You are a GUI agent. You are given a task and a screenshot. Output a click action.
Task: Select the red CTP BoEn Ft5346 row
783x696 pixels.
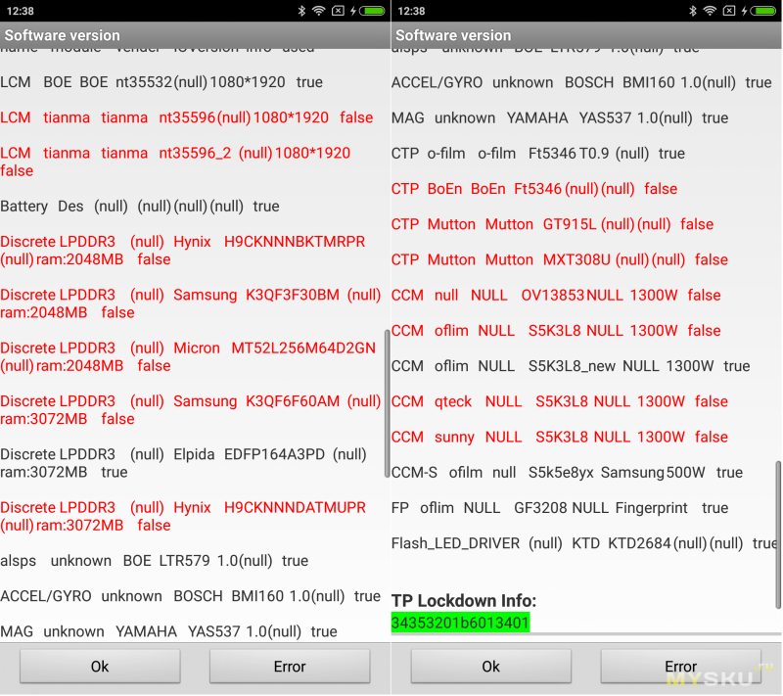(x=534, y=189)
